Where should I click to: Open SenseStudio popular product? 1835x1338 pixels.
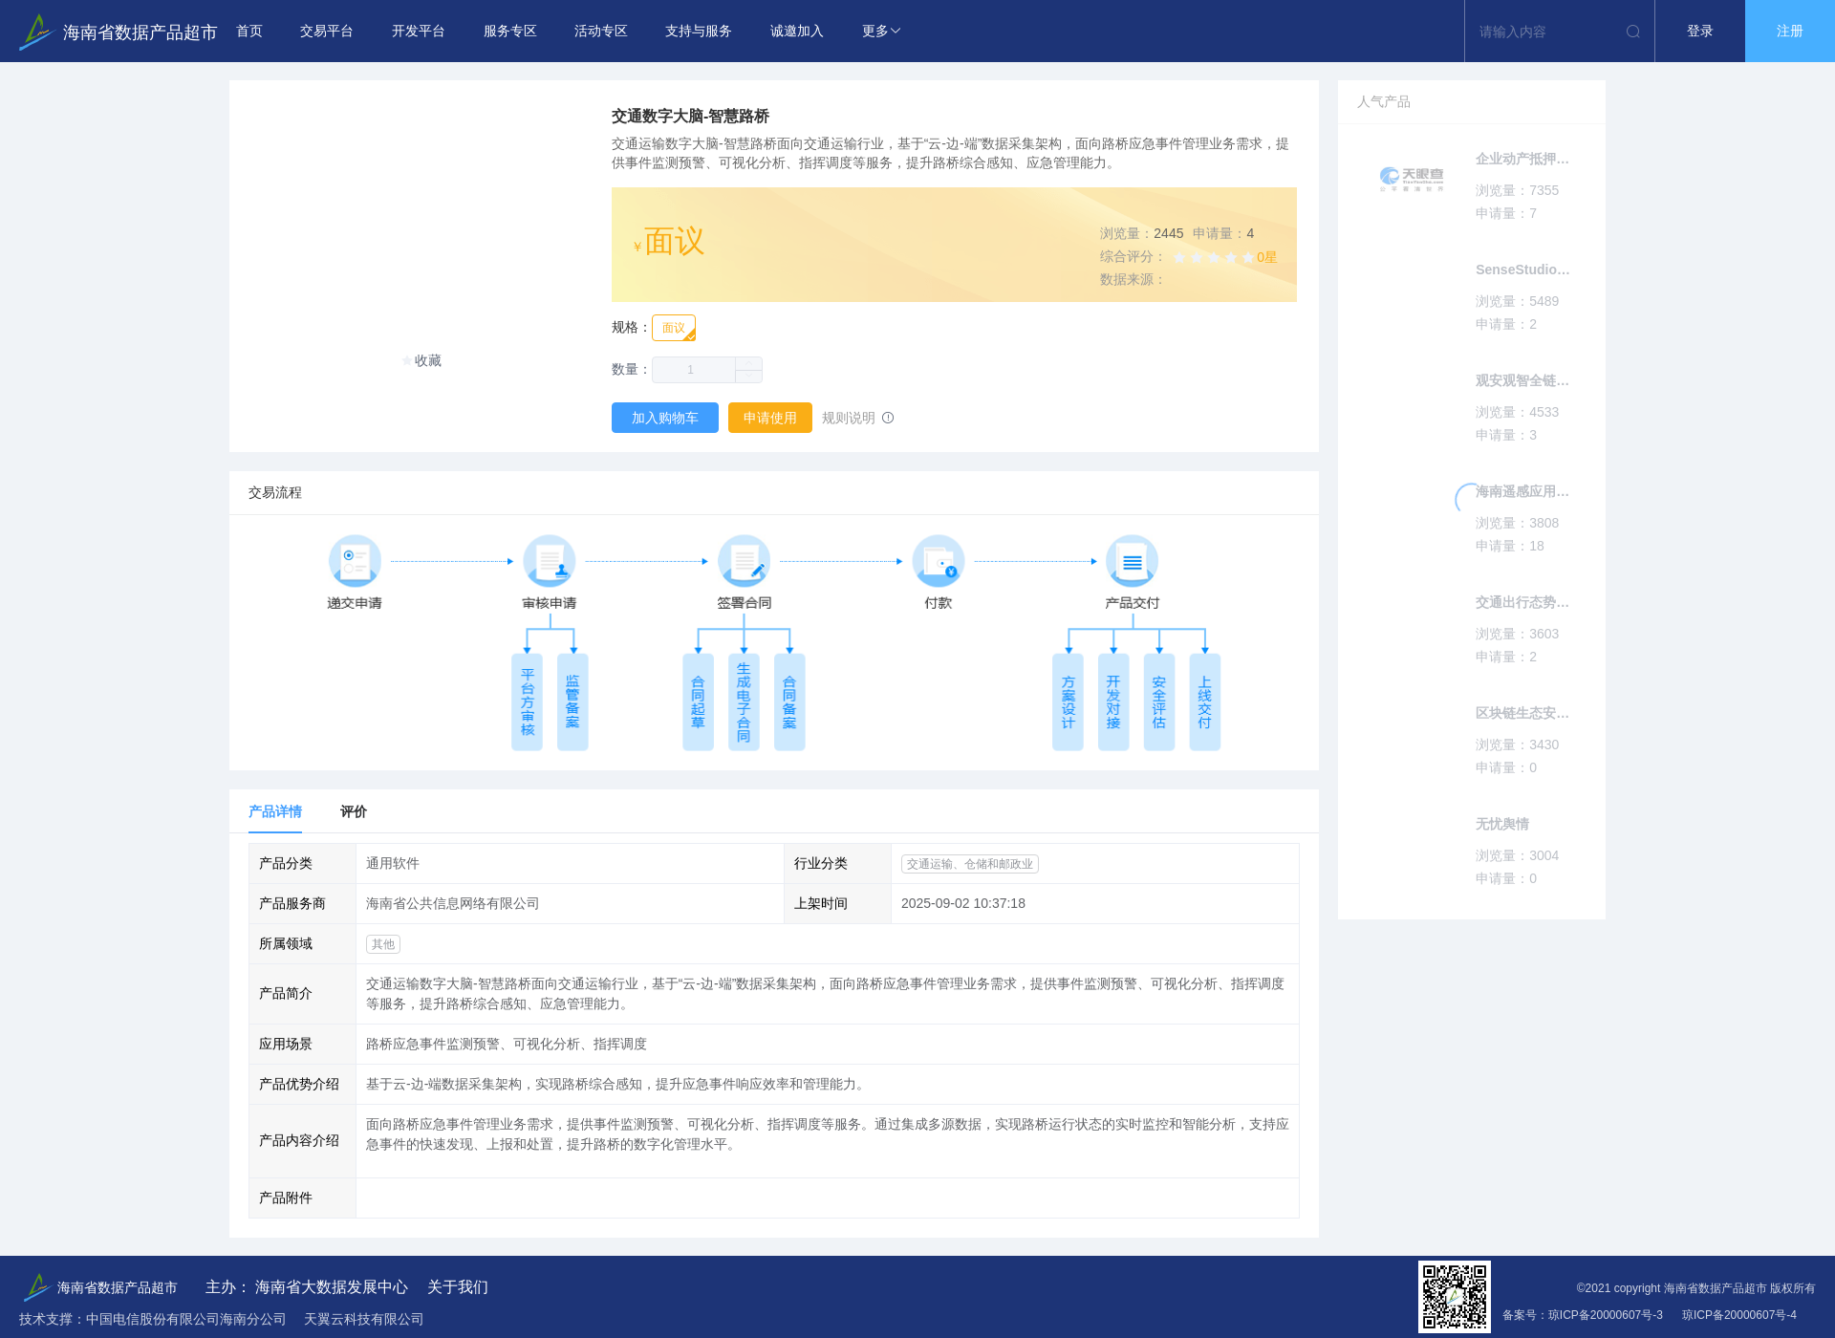coord(1522,270)
